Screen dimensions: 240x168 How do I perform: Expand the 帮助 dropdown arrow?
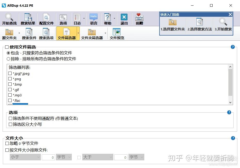(x=114, y=19)
